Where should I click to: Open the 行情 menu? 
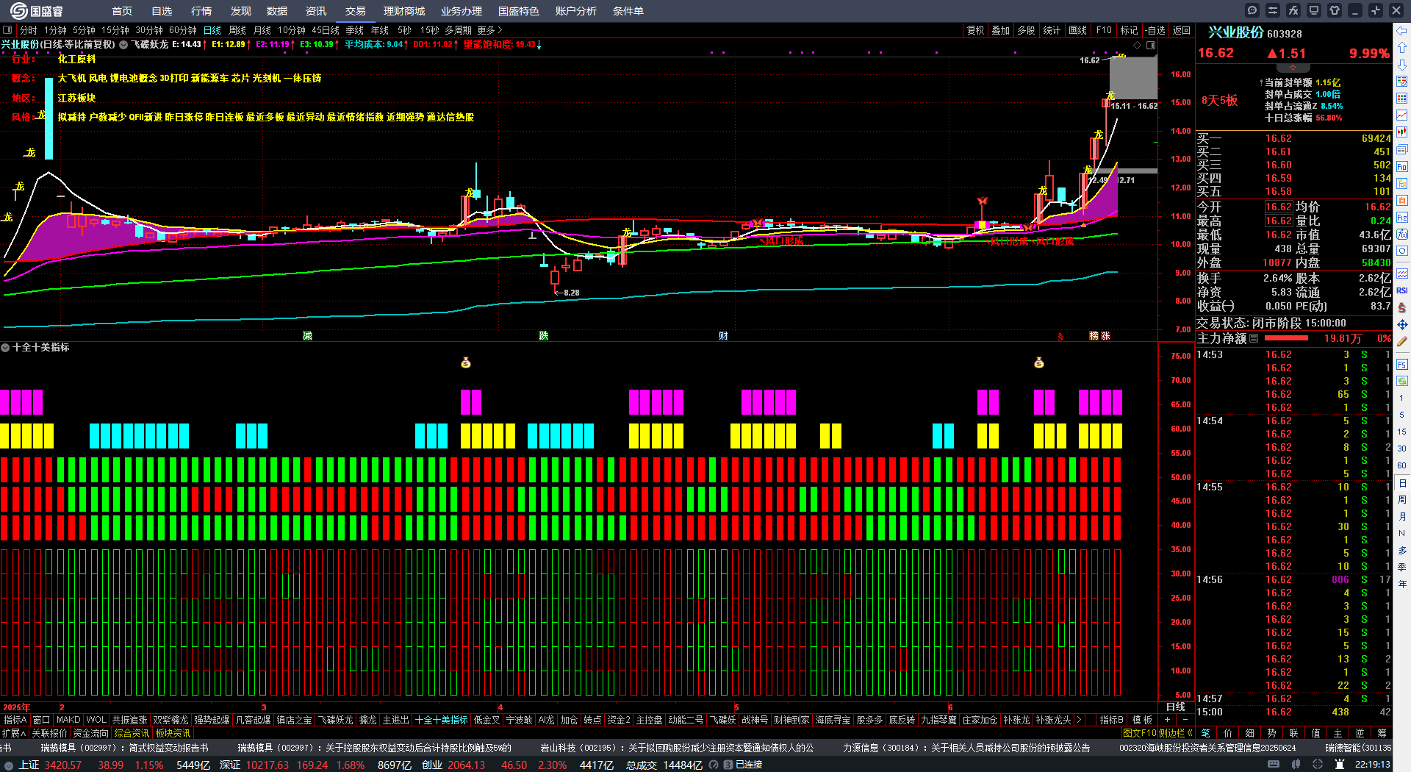click(201, 11)
